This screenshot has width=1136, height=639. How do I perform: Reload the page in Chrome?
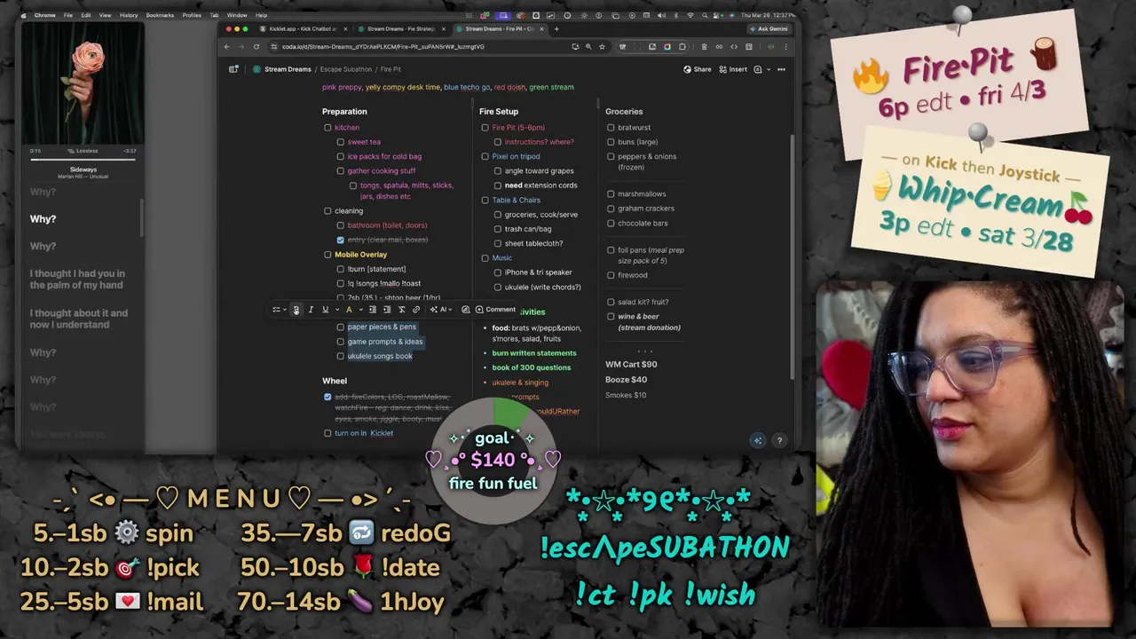pyautogui.click(x=256, y=46)
